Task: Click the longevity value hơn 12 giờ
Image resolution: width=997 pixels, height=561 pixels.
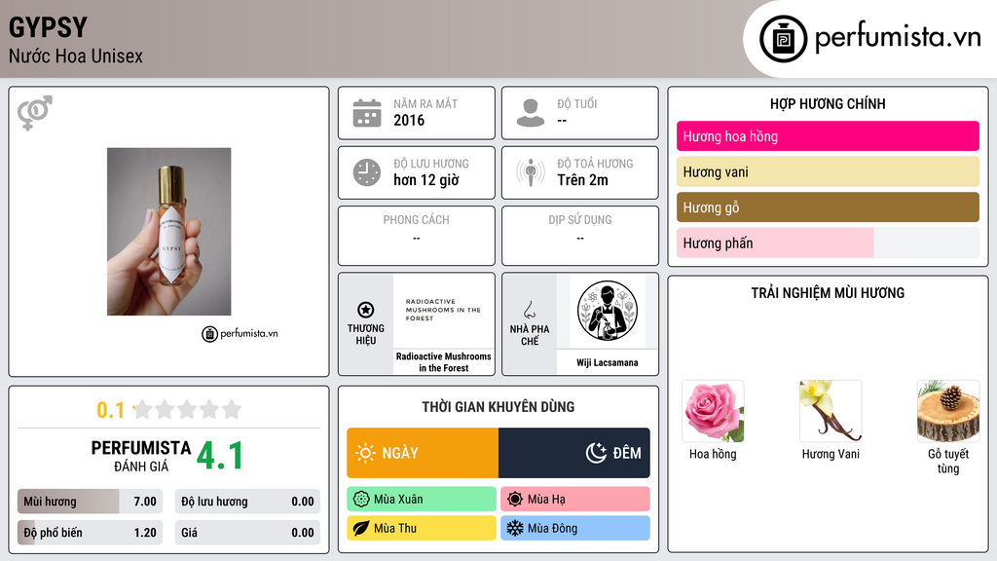Action: click(426, 180)
